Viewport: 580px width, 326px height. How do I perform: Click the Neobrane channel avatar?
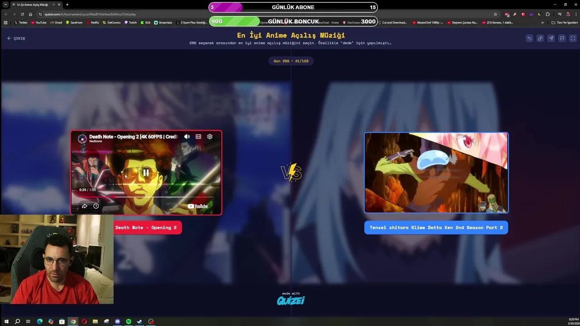pos(82,139)
